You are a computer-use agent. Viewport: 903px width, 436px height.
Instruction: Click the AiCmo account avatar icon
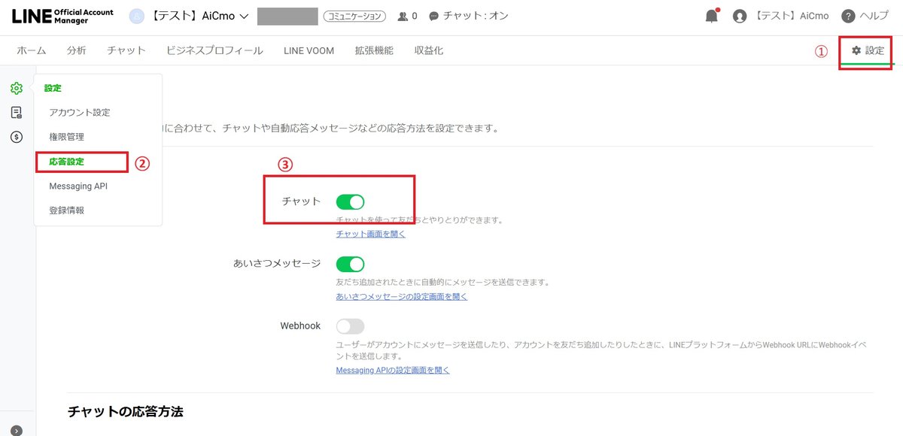136,16
